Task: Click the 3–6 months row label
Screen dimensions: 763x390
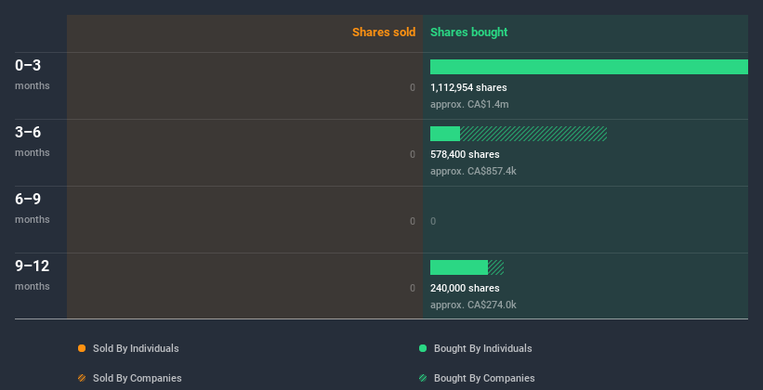Action: 33,141
